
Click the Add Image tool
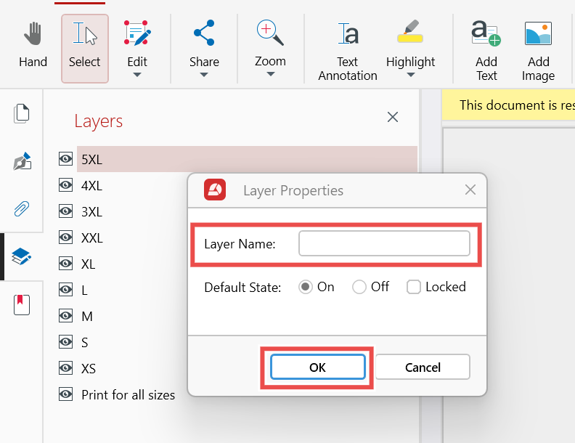[x=538, y=49]
